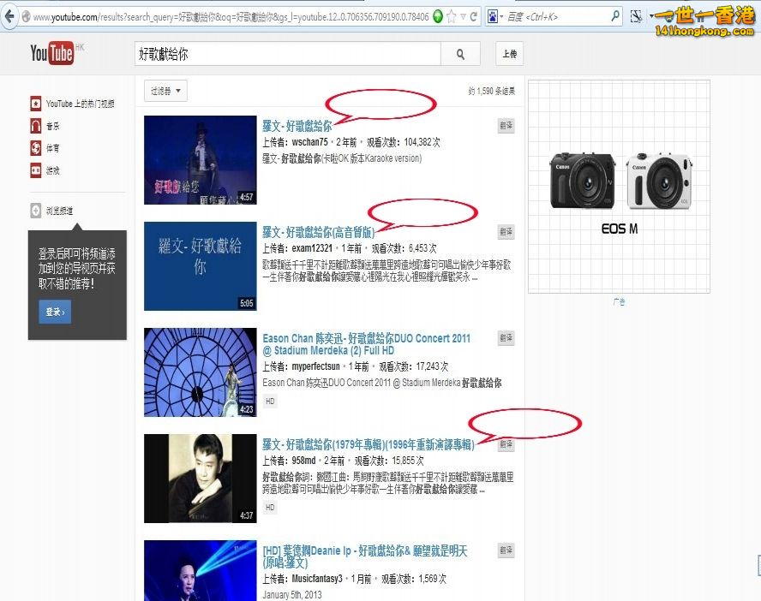Open the address bar history dropdown arrow
Screen dimensions: 761x601
click(464, 17)
